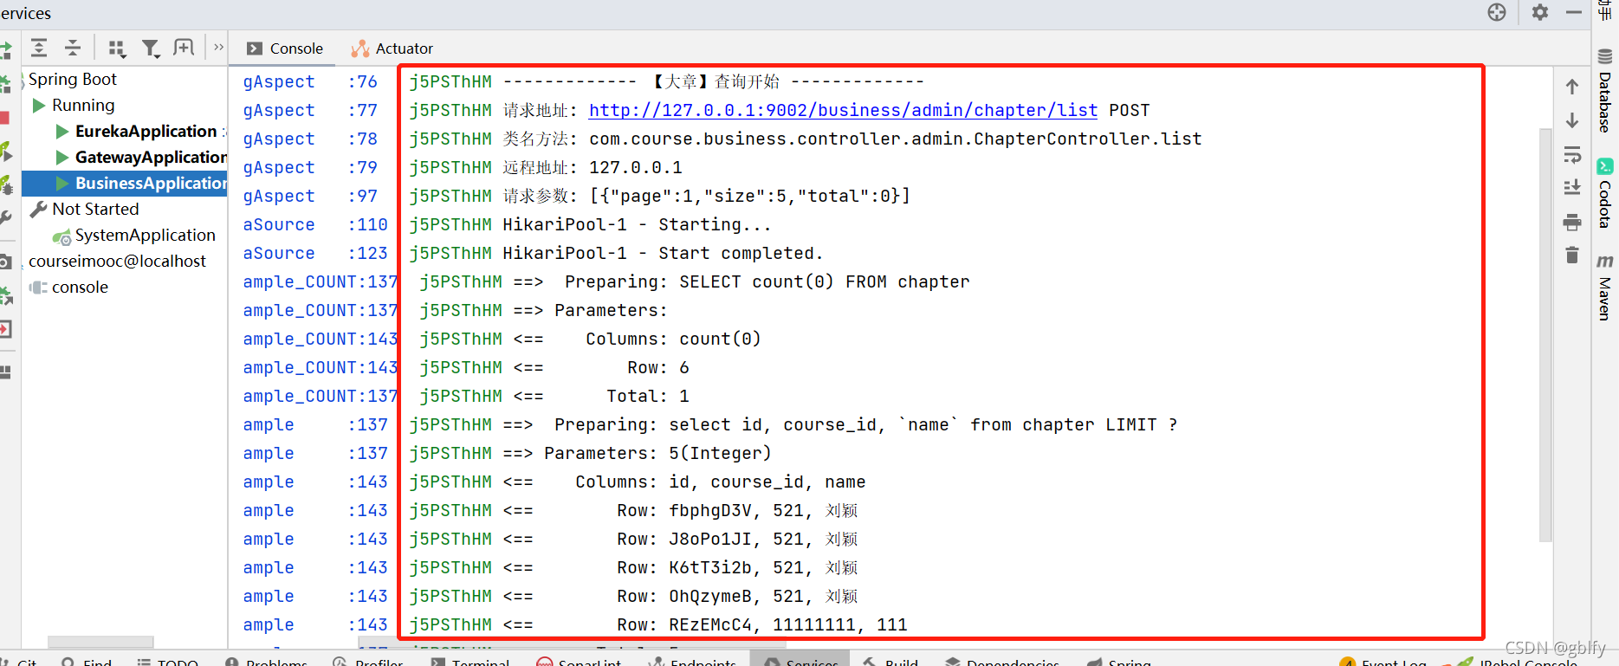Click the console plug icon in tree

pyautogui.click(x=38, y=287)
